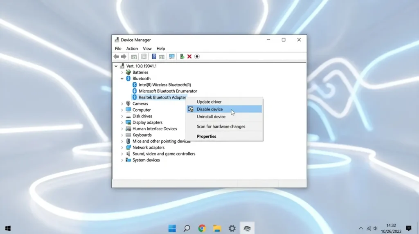Click the Device Manager taskbar button
The height and width of the screenshot is (234, 419).
(x=247, y=228)
